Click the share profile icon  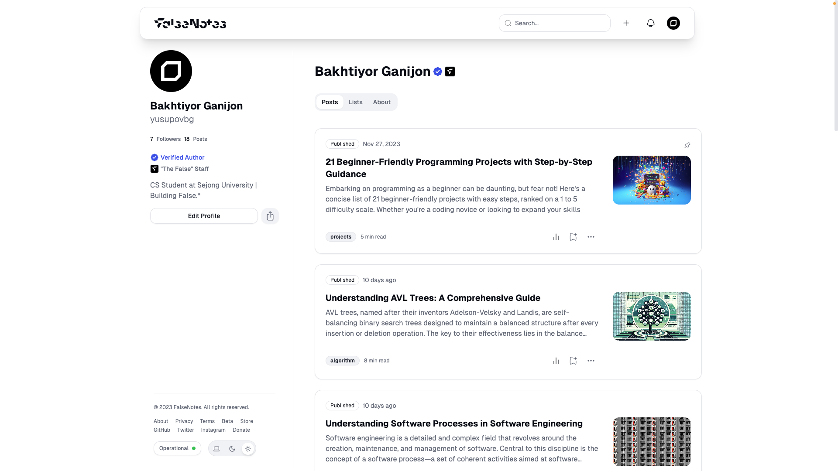270,216
